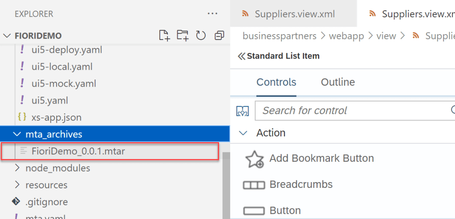Collapse the mta_archives folder
This screenshot has height=219, width=455.
(17, 134)
